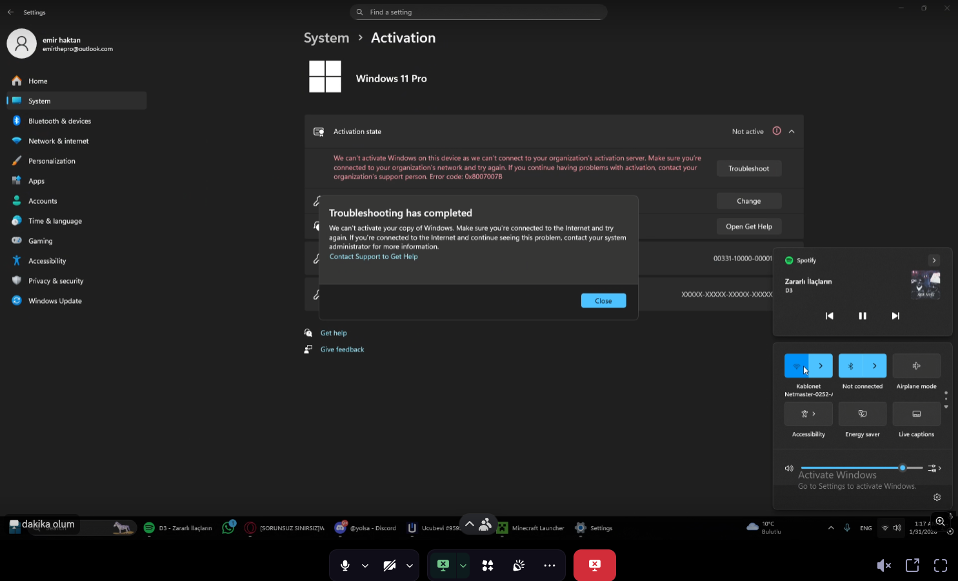958x581 pixels.
Task: Turn on the meeting camera
Action: pos(390,566)
